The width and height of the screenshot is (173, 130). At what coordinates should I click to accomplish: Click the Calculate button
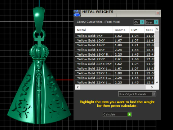click(x=117, y=114)
